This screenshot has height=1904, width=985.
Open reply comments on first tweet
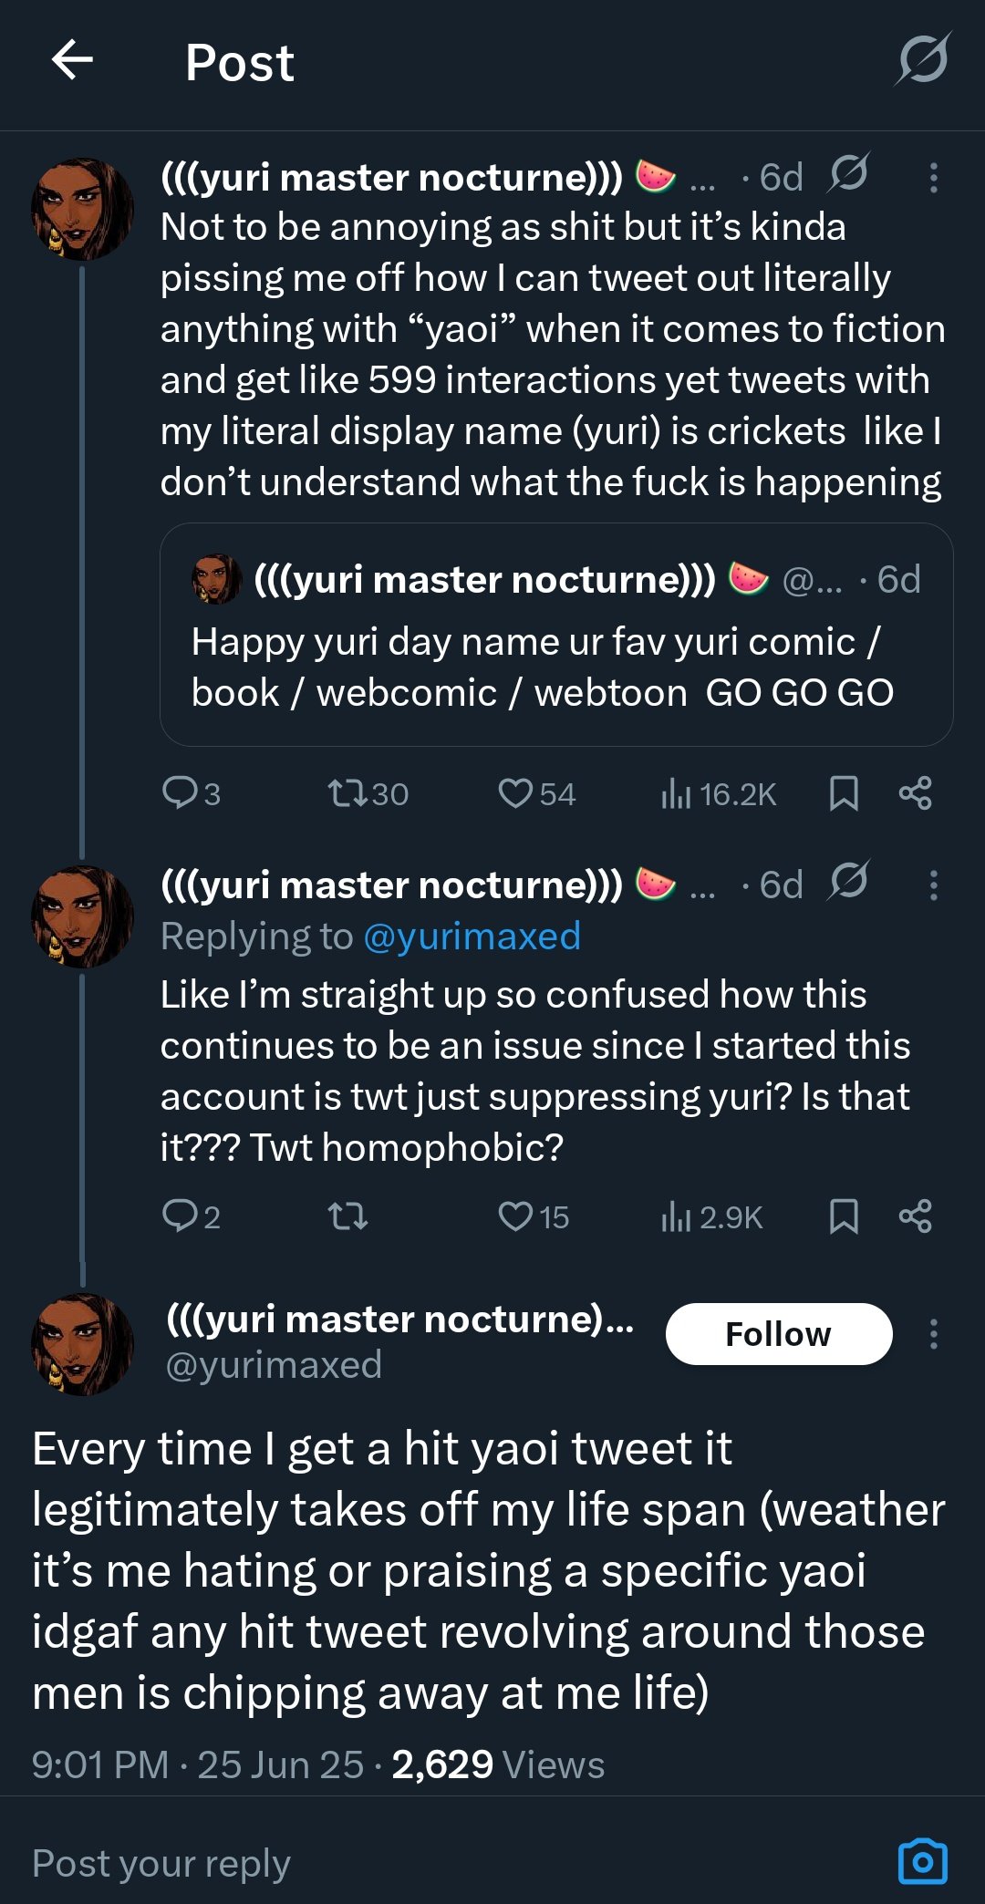click(x=181, y=793)
